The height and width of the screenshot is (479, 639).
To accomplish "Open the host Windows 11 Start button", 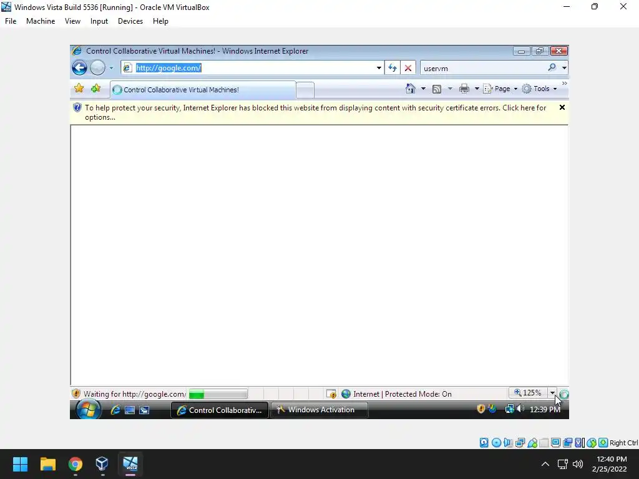I will [20, 464].
